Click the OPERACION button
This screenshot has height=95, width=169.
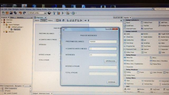coord(110,61)
